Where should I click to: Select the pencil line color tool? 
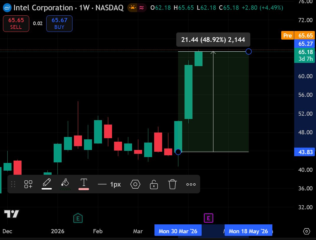[47, 184]
